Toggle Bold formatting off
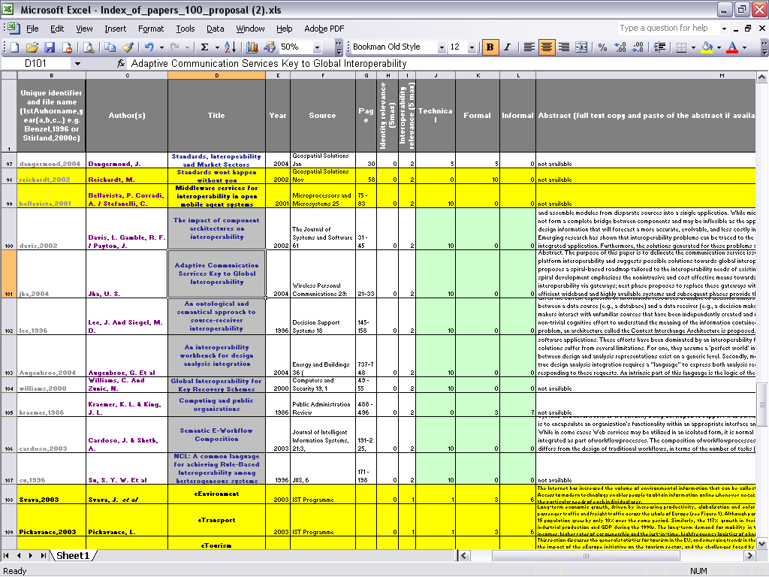This screenshot has width=769, height=577. pos(490,47)
